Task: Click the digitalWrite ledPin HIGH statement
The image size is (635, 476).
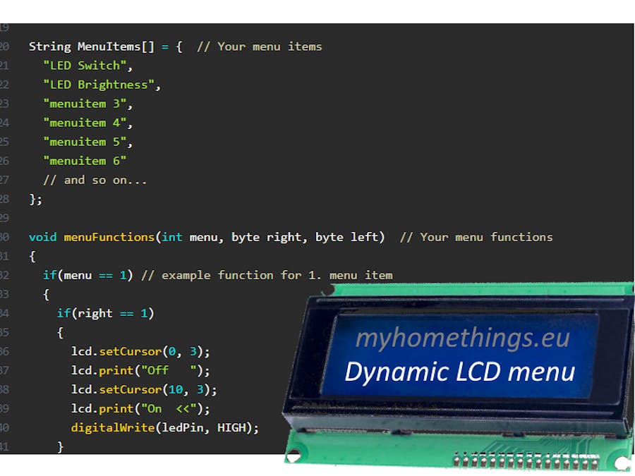Action: [x=164, y=427]
